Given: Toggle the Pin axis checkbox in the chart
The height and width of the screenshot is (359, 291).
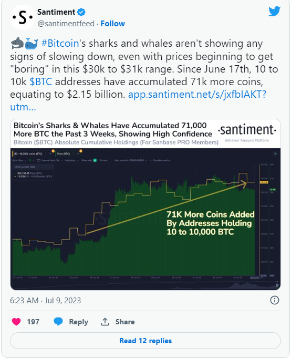Looking at the screenshot, I should pyautogui.click(x=103, y=160).
